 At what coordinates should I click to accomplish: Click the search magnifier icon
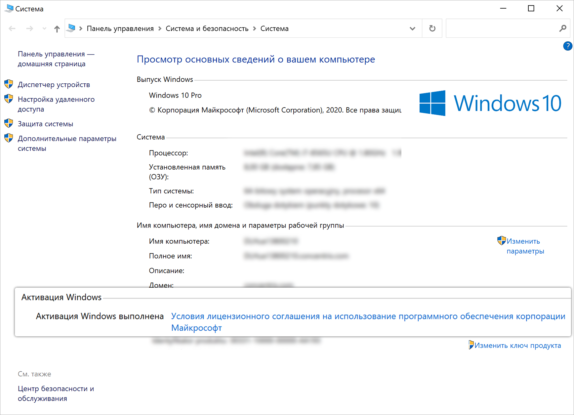click(x=562, y=29)
